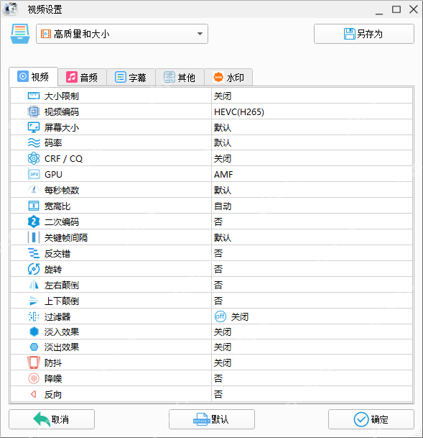Viewport: 423px width, 438px height.
Task: Click the 防抖 phone icon
Action: pos(34,362)
